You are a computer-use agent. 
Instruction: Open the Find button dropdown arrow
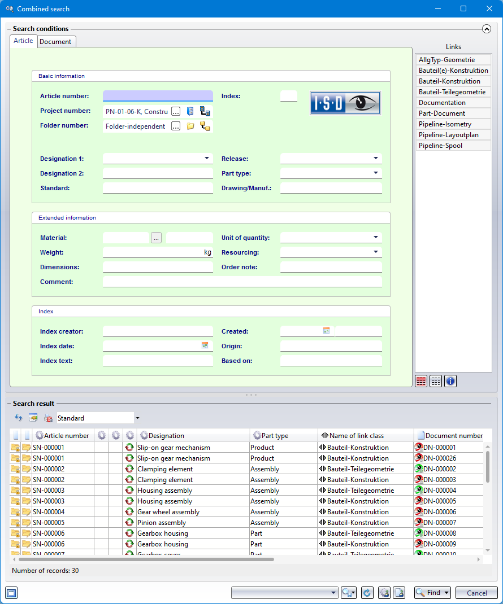(446, 593)
